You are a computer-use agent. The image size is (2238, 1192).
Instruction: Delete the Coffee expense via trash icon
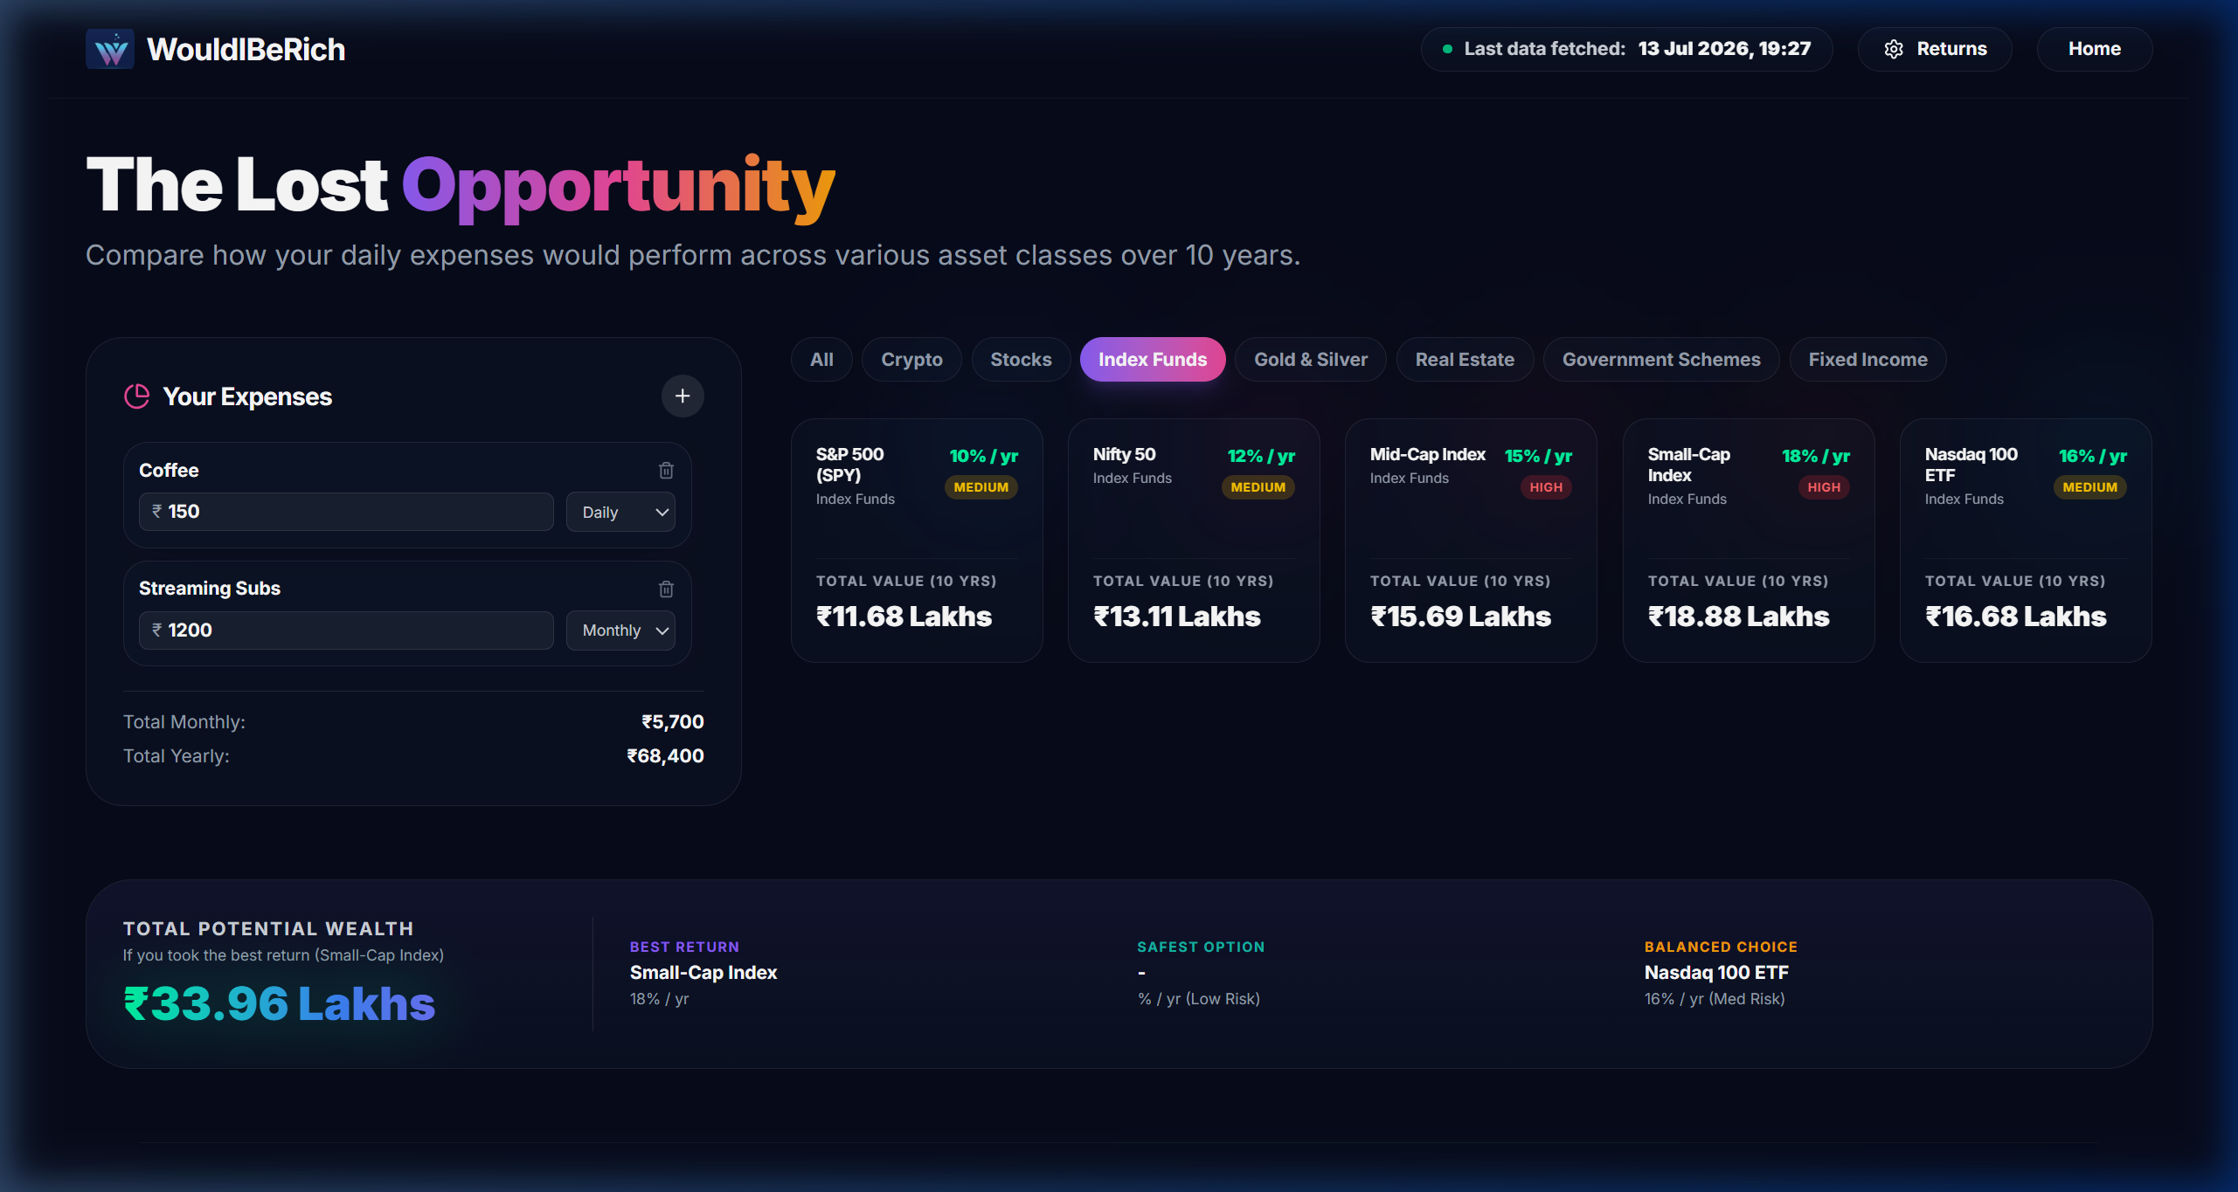(x=666, y=471)
